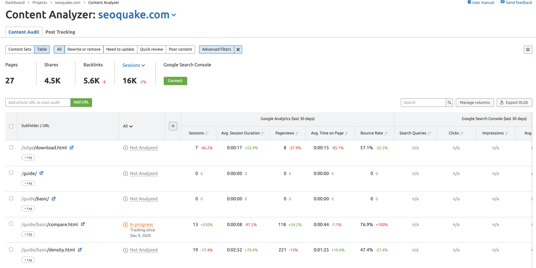
Task: Open the User manual link
Action: tap(483, 2)
